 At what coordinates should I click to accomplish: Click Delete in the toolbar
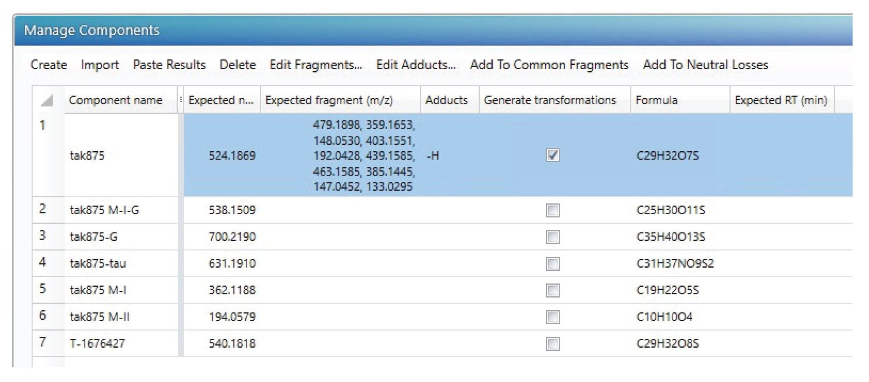tap(237, 65)
